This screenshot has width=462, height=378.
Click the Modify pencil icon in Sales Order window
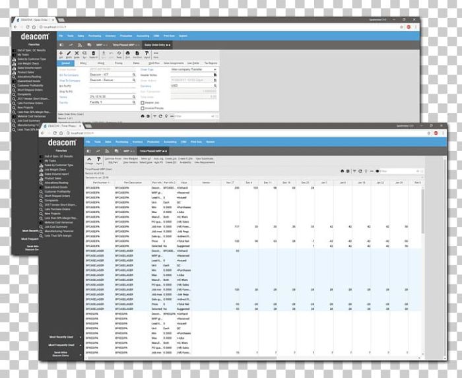tap(69, 53)
